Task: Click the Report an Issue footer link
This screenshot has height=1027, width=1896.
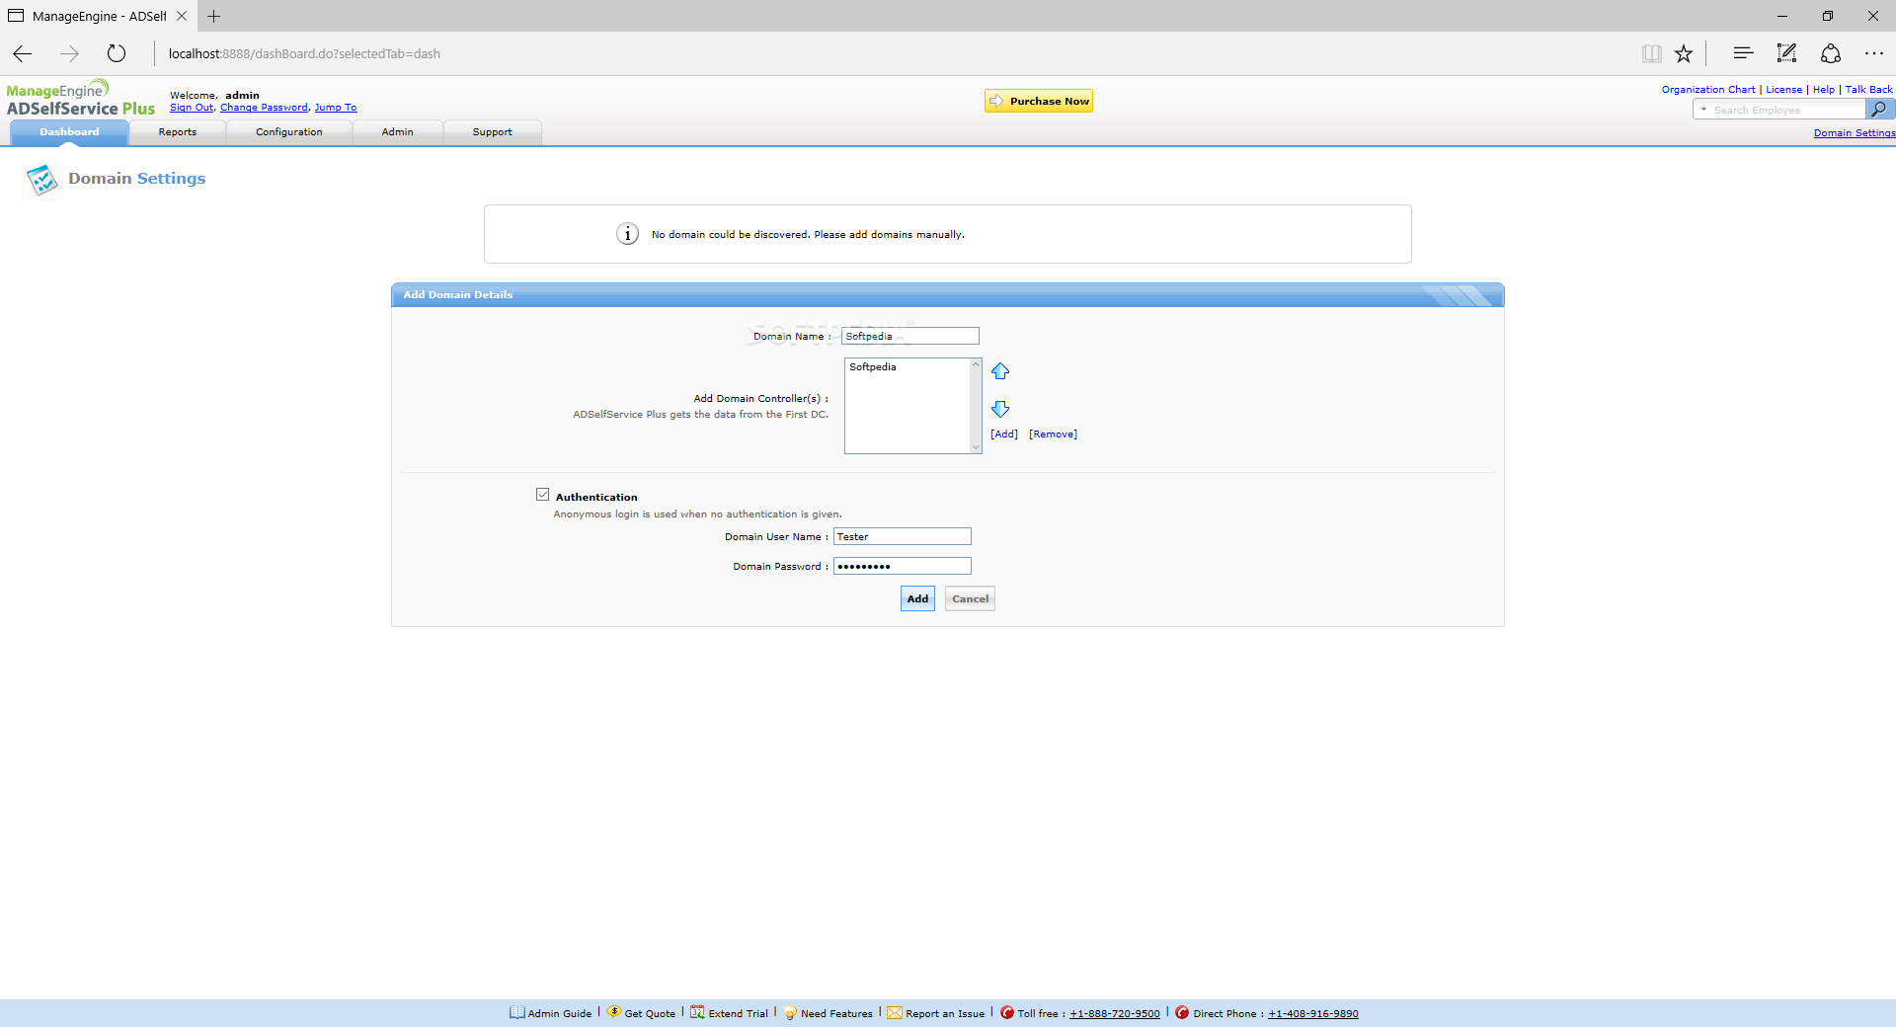Action: 945,1014
